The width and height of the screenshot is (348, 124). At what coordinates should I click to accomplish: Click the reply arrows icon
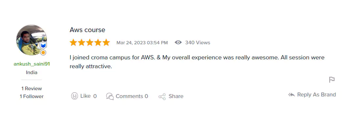[x=291, y=95]
